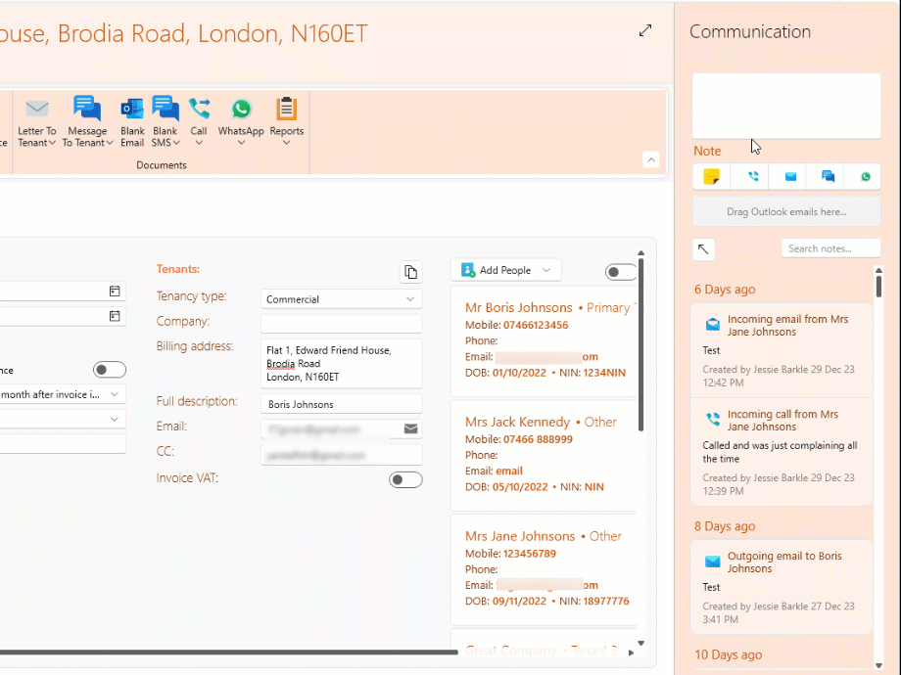Expand the window with the diagonal arrows
The height and width of the screenshot is (675, 901).
coord(645,31)
